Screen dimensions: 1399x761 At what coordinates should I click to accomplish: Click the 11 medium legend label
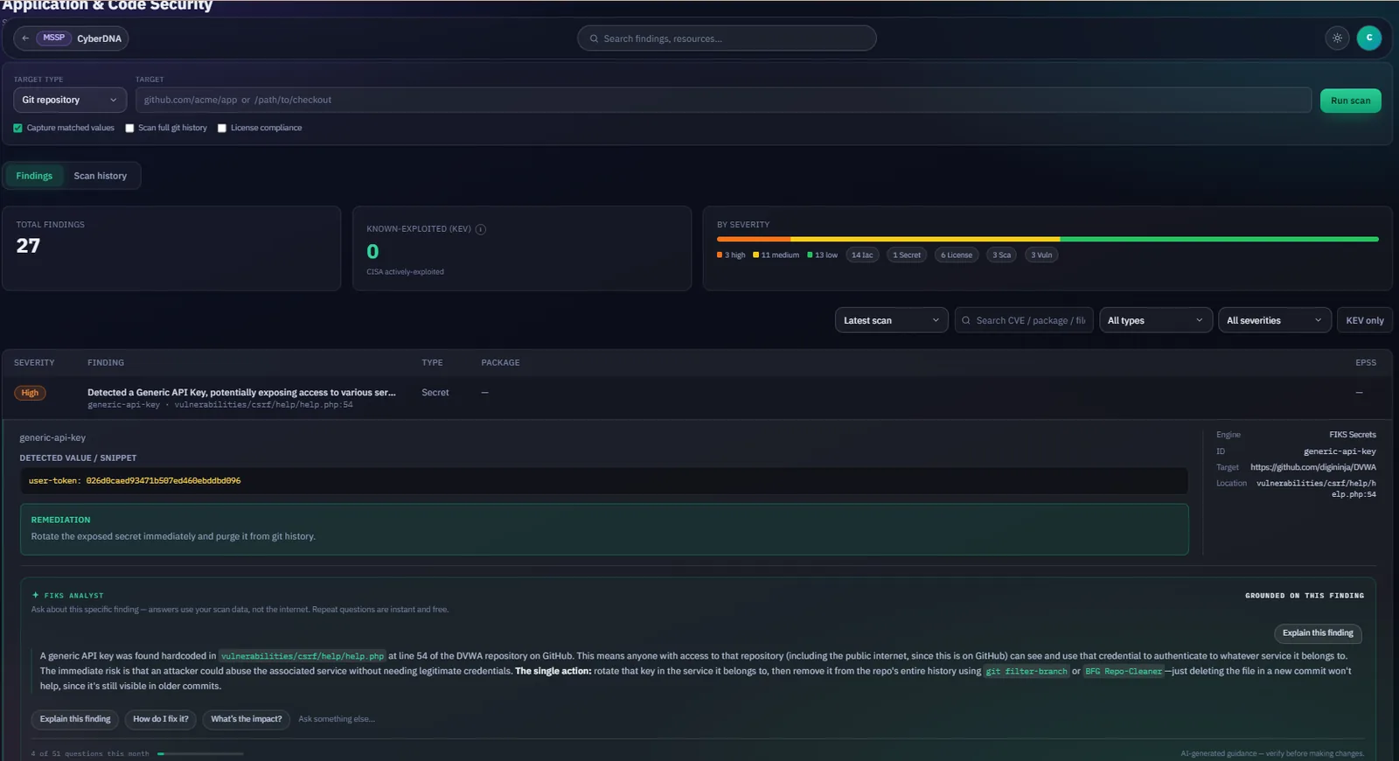point(776,255)
